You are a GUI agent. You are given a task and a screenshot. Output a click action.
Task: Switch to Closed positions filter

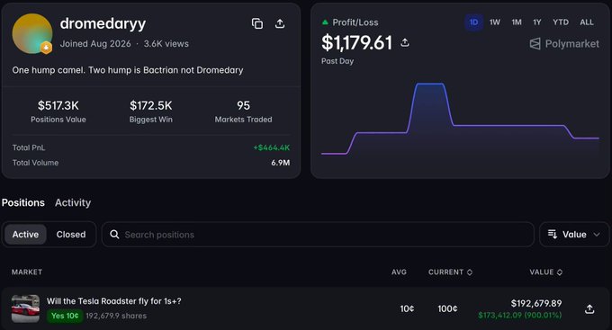tap(71, 235)
